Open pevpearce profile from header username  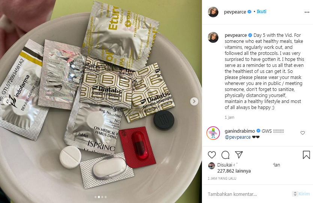pos(235,12)
